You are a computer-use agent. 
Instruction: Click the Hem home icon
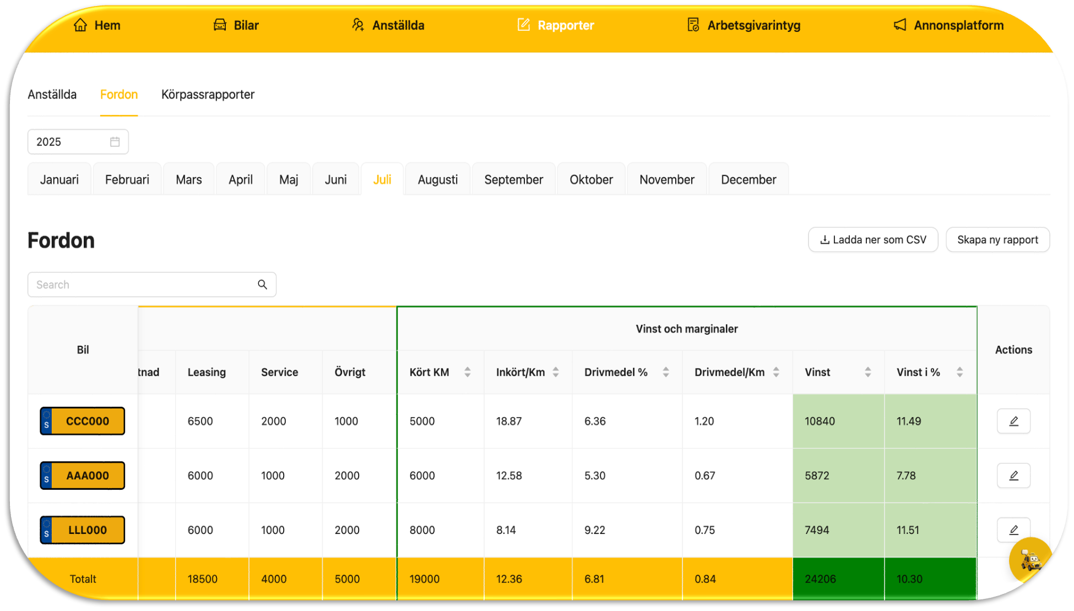click(80, 25)
